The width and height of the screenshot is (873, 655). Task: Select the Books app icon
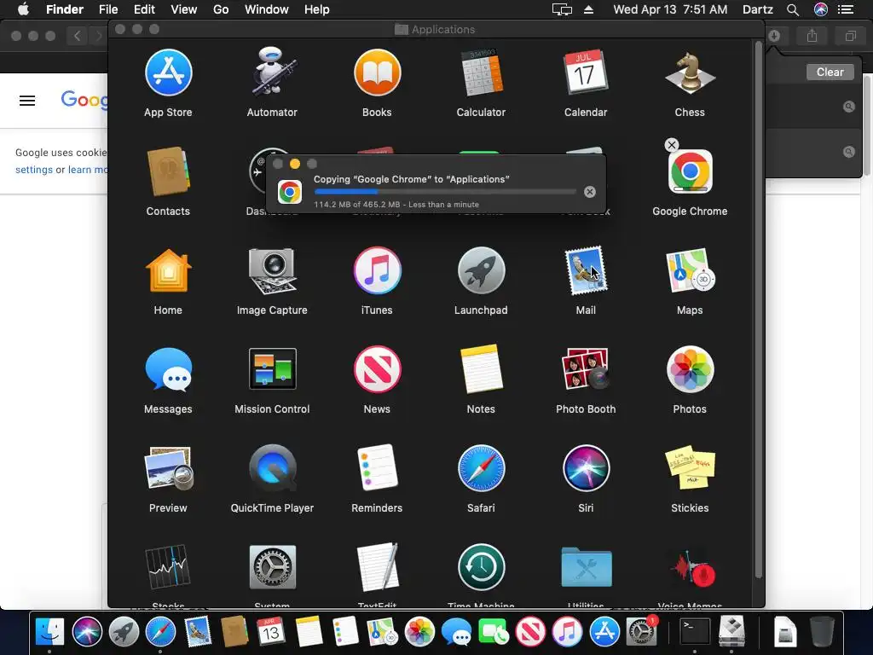pos(377,73)
